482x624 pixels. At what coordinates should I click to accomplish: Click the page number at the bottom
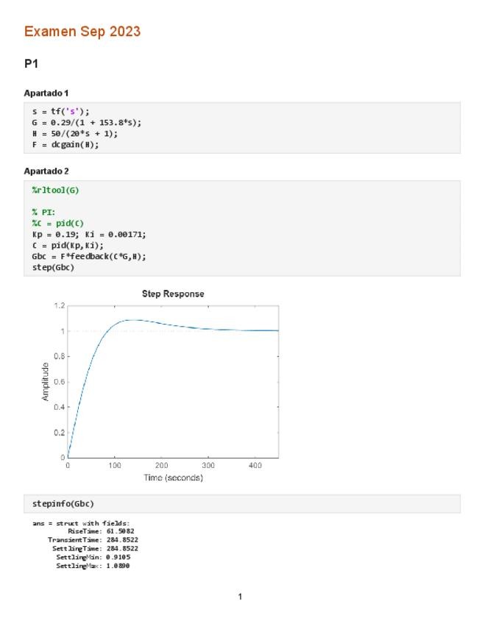(240, 597)
